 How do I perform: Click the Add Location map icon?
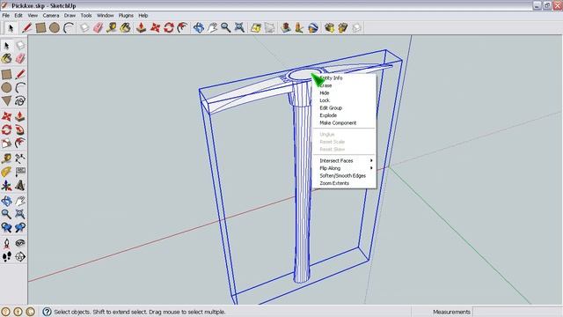256,27
